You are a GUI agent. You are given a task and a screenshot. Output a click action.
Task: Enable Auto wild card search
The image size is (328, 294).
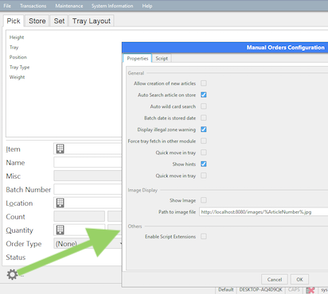point(204,106)
